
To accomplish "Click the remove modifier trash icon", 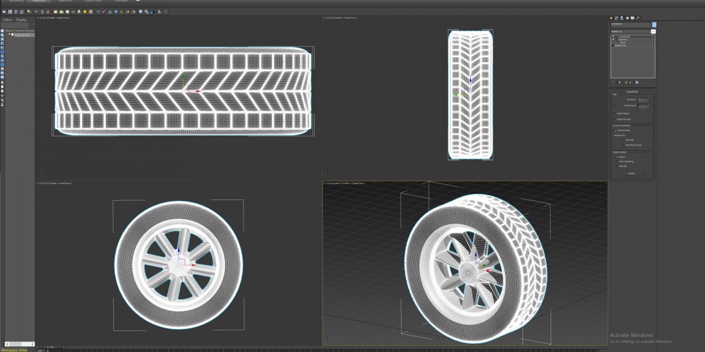I will point(631,82).
